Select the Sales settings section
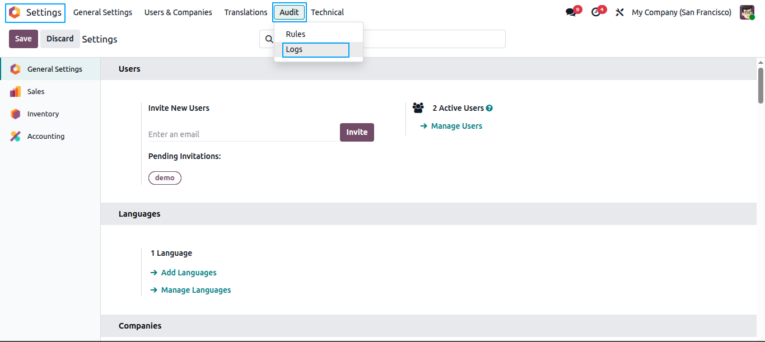The width and height of the screenshot is (765, 342). pyautogui.click(x=50, y=92)
